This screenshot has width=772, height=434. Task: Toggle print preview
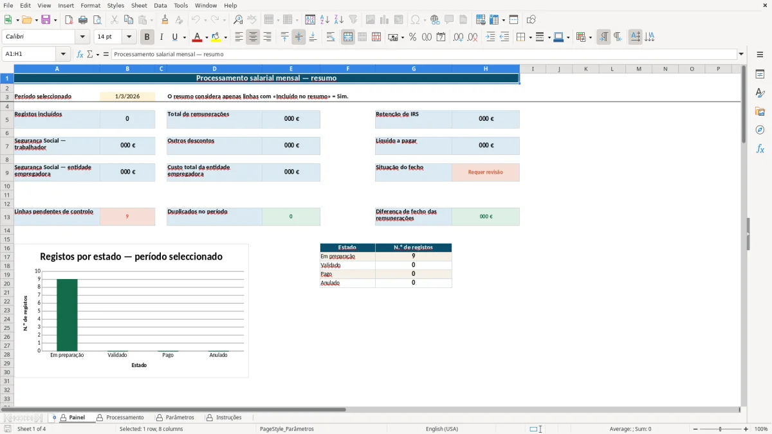[x=97, y=20]
